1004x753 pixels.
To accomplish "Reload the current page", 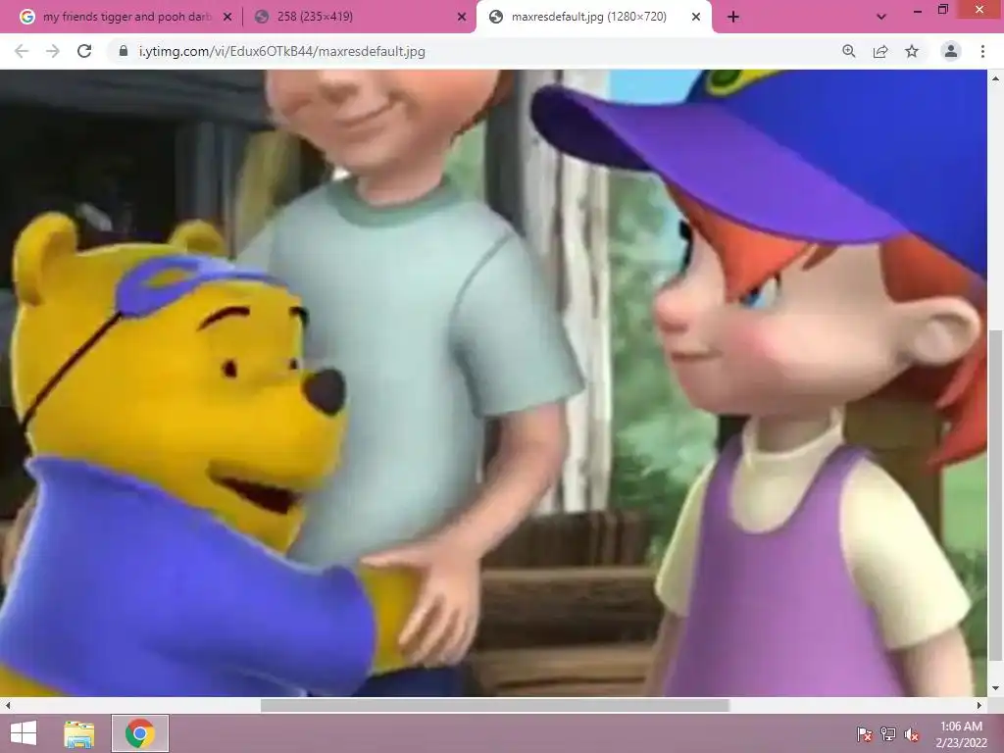I will [84, 51].
